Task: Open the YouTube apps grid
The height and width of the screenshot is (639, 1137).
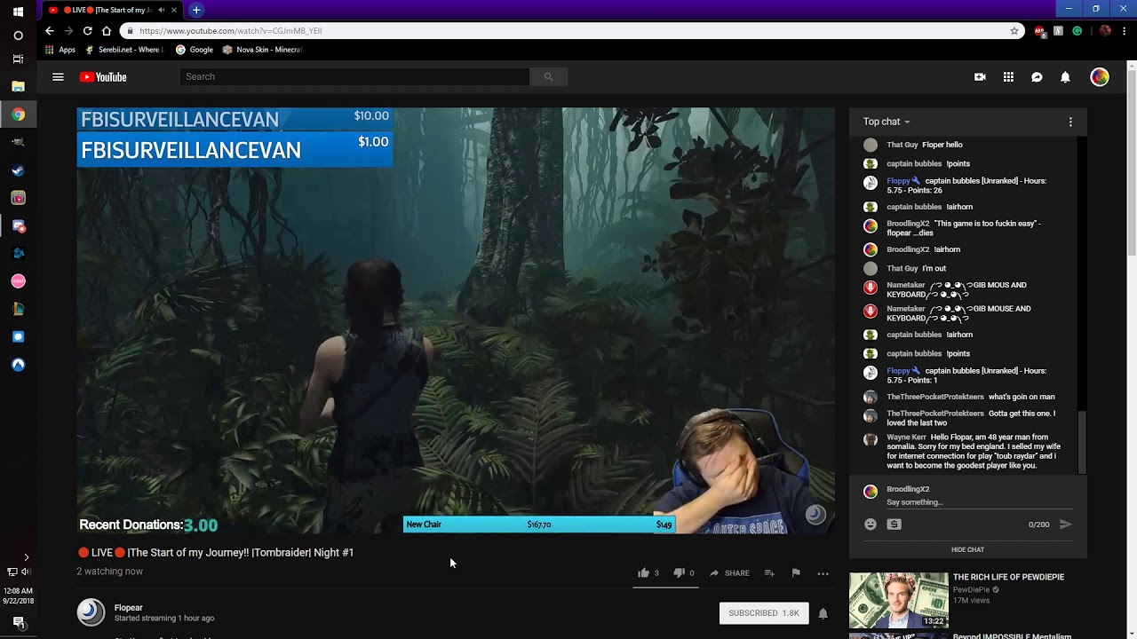Action: pos(1008,77)
